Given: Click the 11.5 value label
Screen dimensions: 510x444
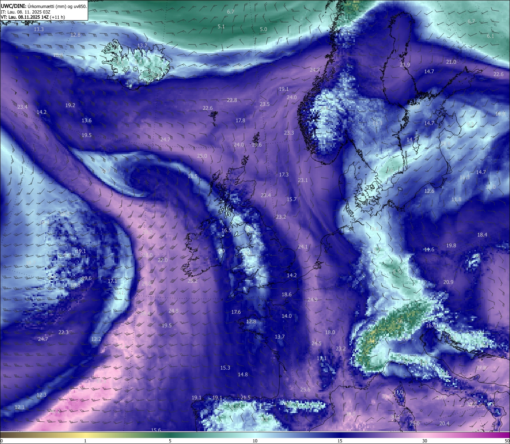Looking at the screenshot, I should point(192,176).
